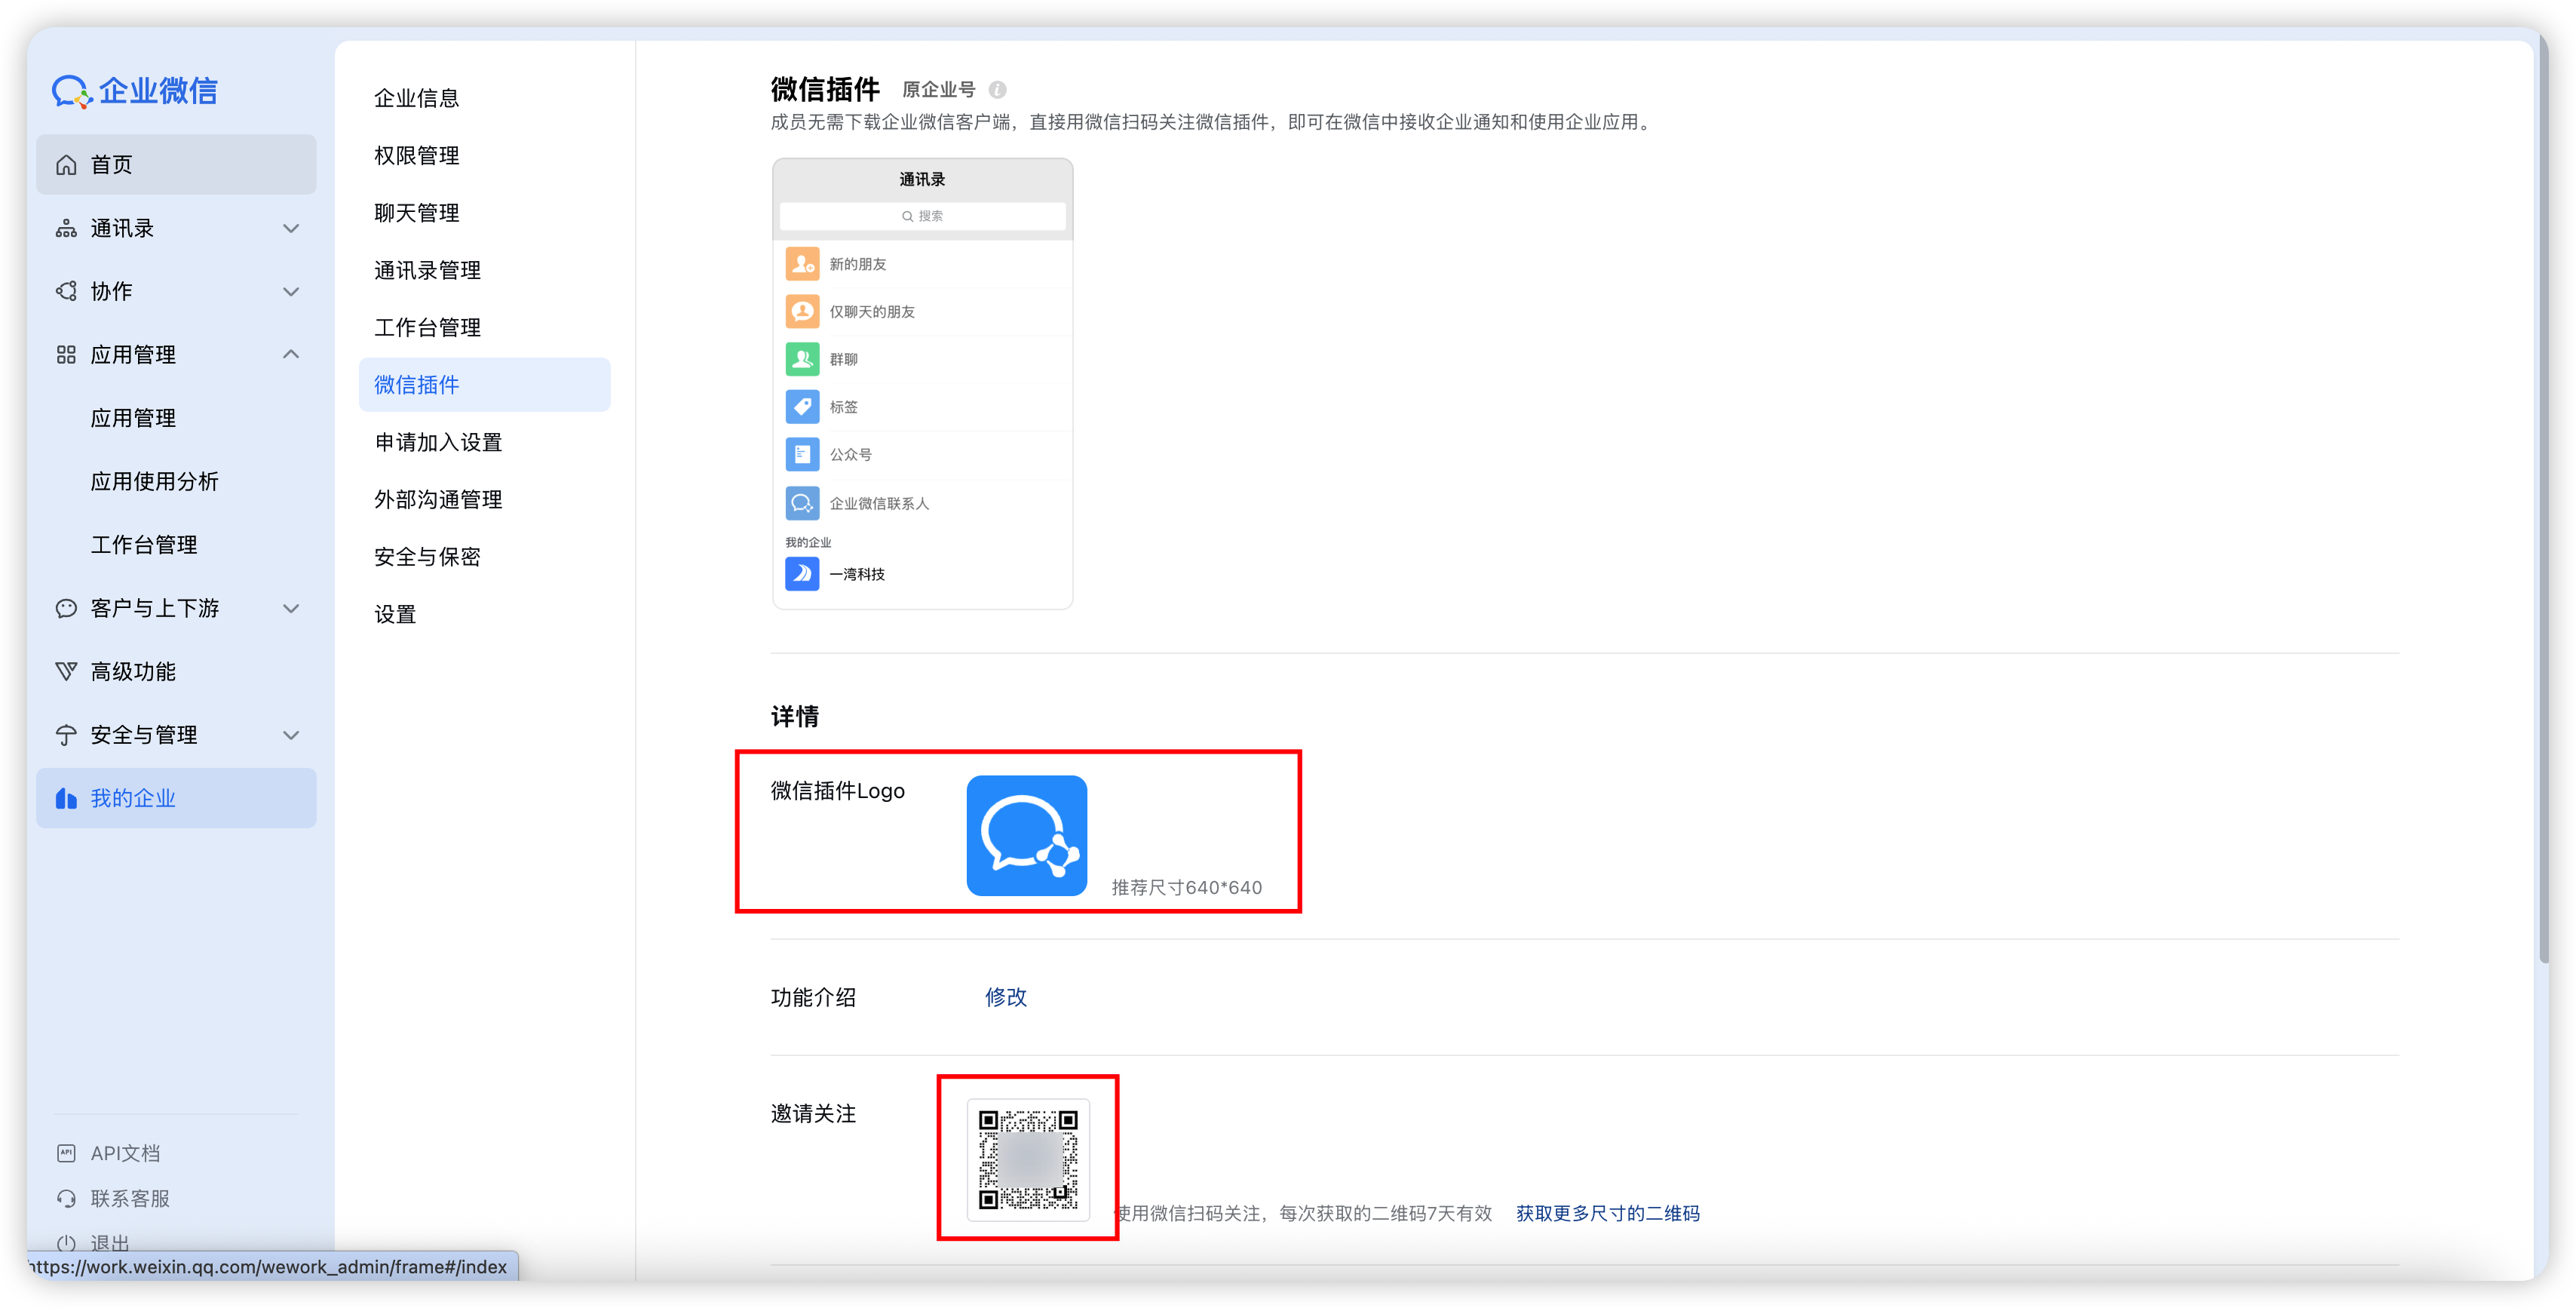The width and height of the screenshot is (2576, 1308).
Task: Click the 我的企业 building icon
Action: [x=66, y=798]
